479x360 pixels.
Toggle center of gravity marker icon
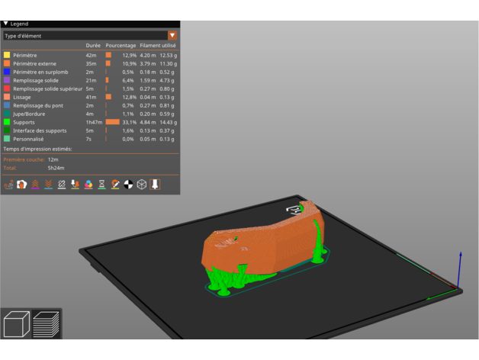[x=128, y=185]
